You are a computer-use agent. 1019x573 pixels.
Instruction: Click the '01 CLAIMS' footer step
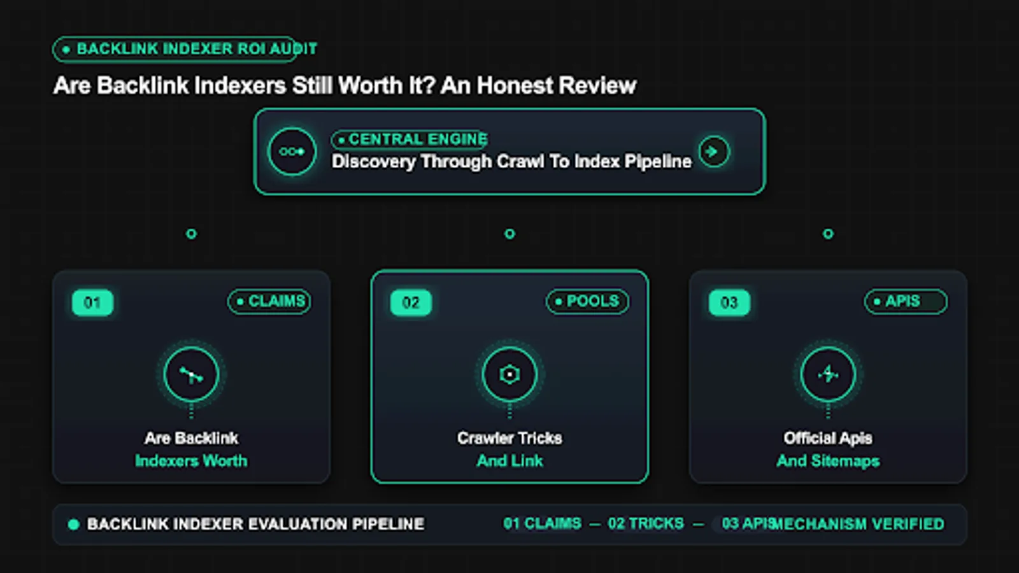tap(542, 524)
